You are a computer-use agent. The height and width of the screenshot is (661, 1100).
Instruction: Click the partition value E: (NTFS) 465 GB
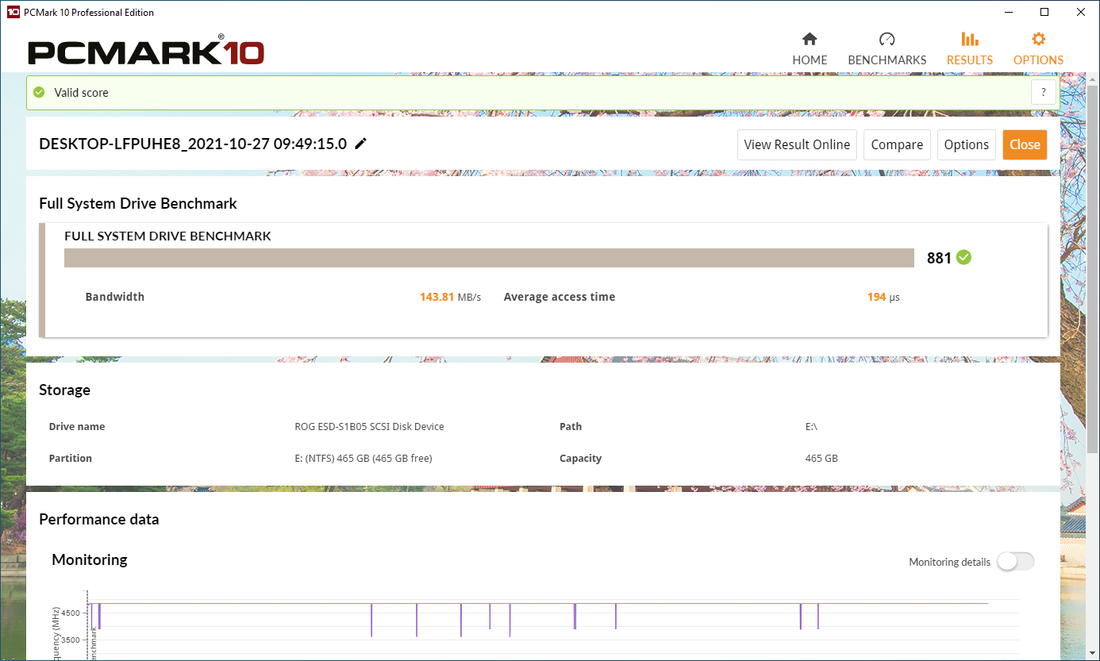[363, 458]
